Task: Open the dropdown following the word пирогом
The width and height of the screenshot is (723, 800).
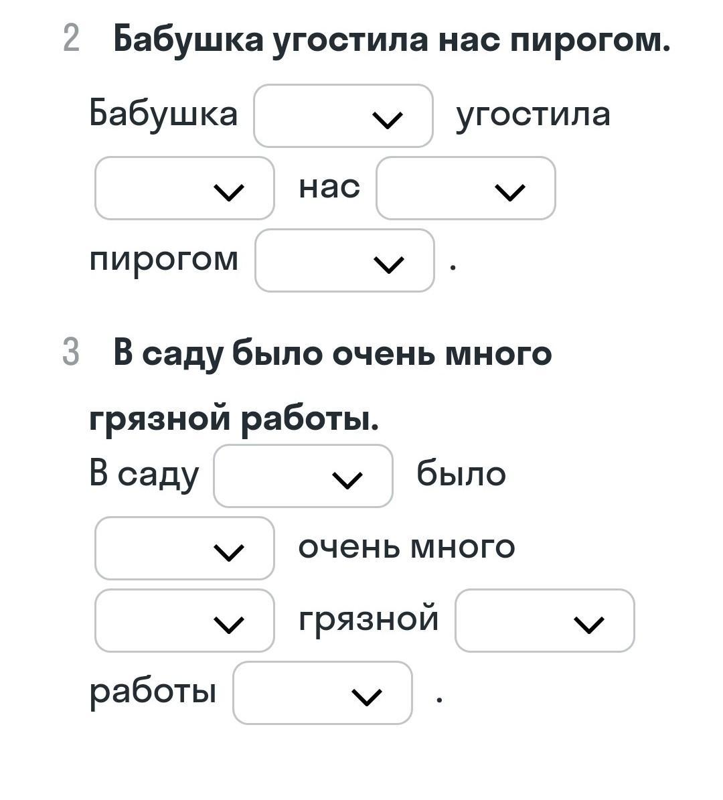Action: (344, 260)
